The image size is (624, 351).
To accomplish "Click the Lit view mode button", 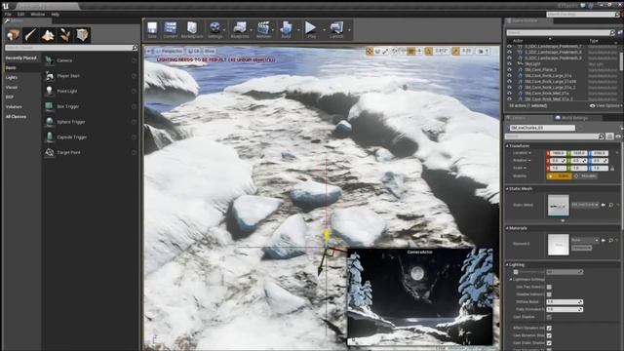I will point(194,51).
